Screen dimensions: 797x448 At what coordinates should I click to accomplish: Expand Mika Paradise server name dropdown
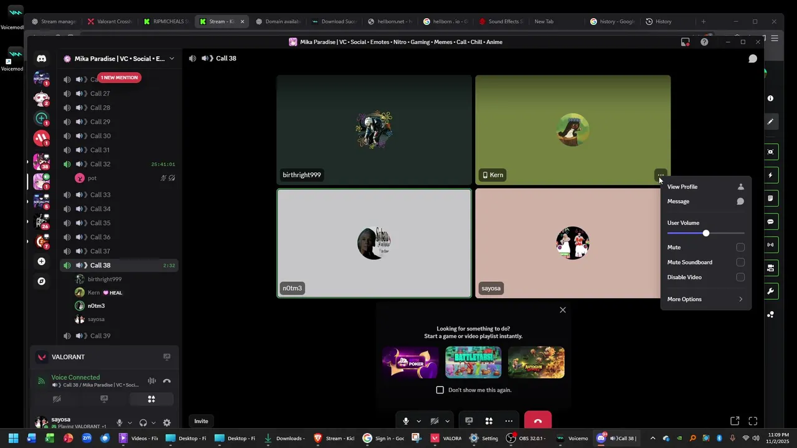(172, 58)
